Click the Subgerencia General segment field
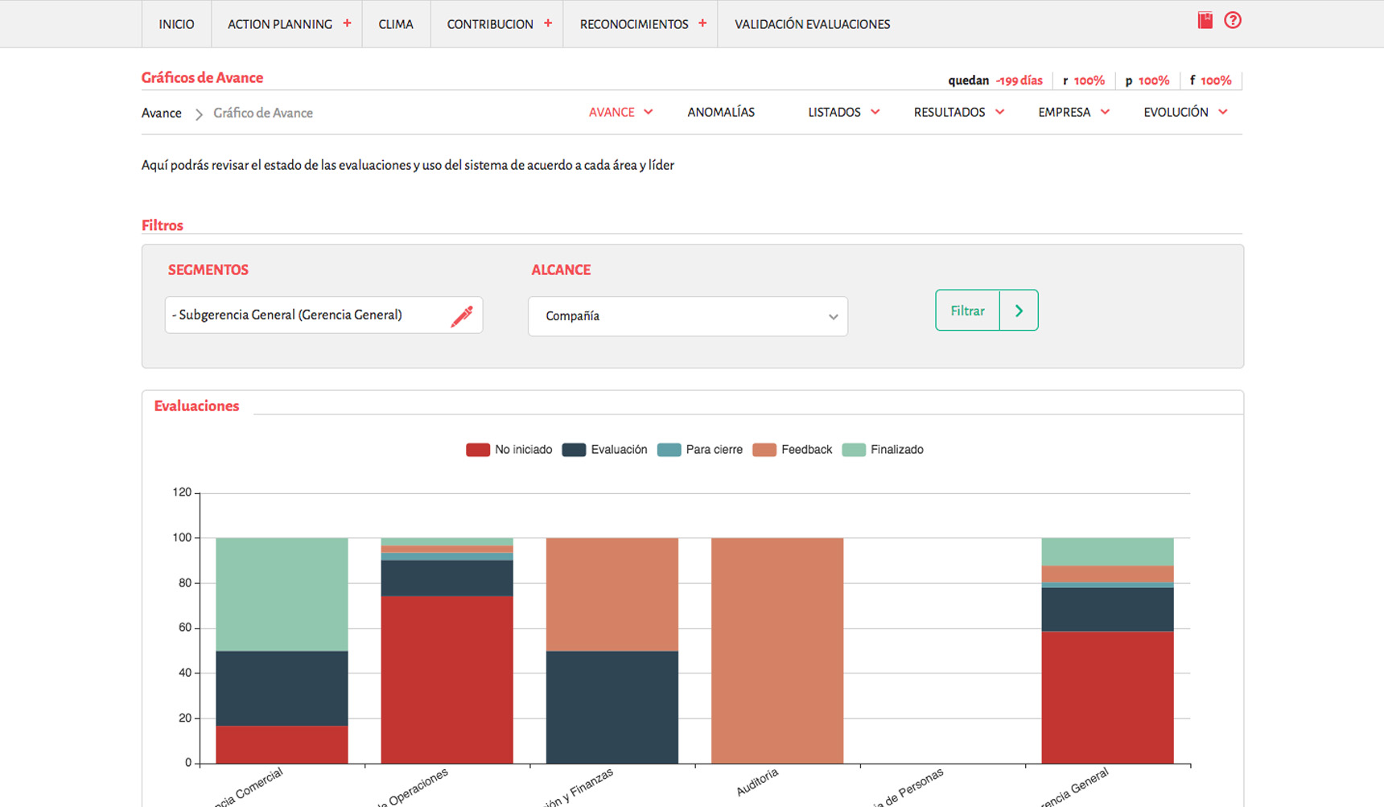1384x807 pixels. pos(323,315)
